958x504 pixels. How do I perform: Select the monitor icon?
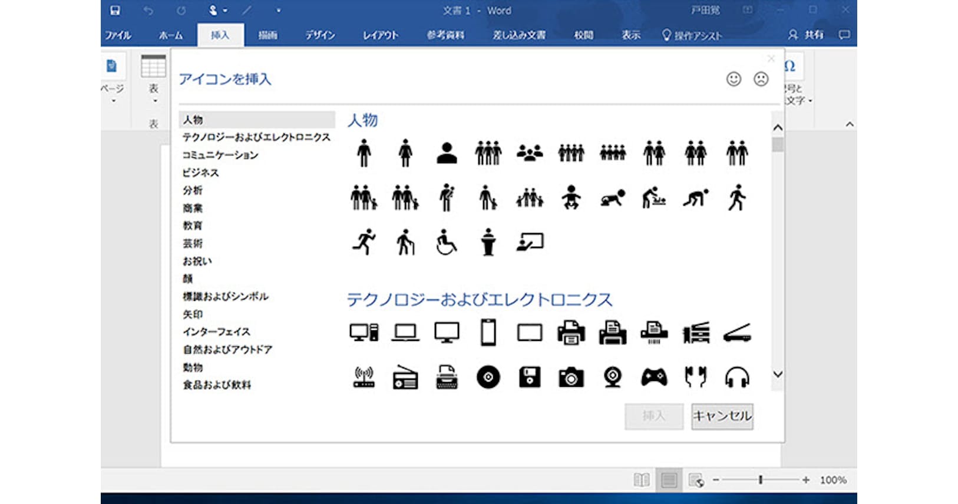tap(447, 333)
